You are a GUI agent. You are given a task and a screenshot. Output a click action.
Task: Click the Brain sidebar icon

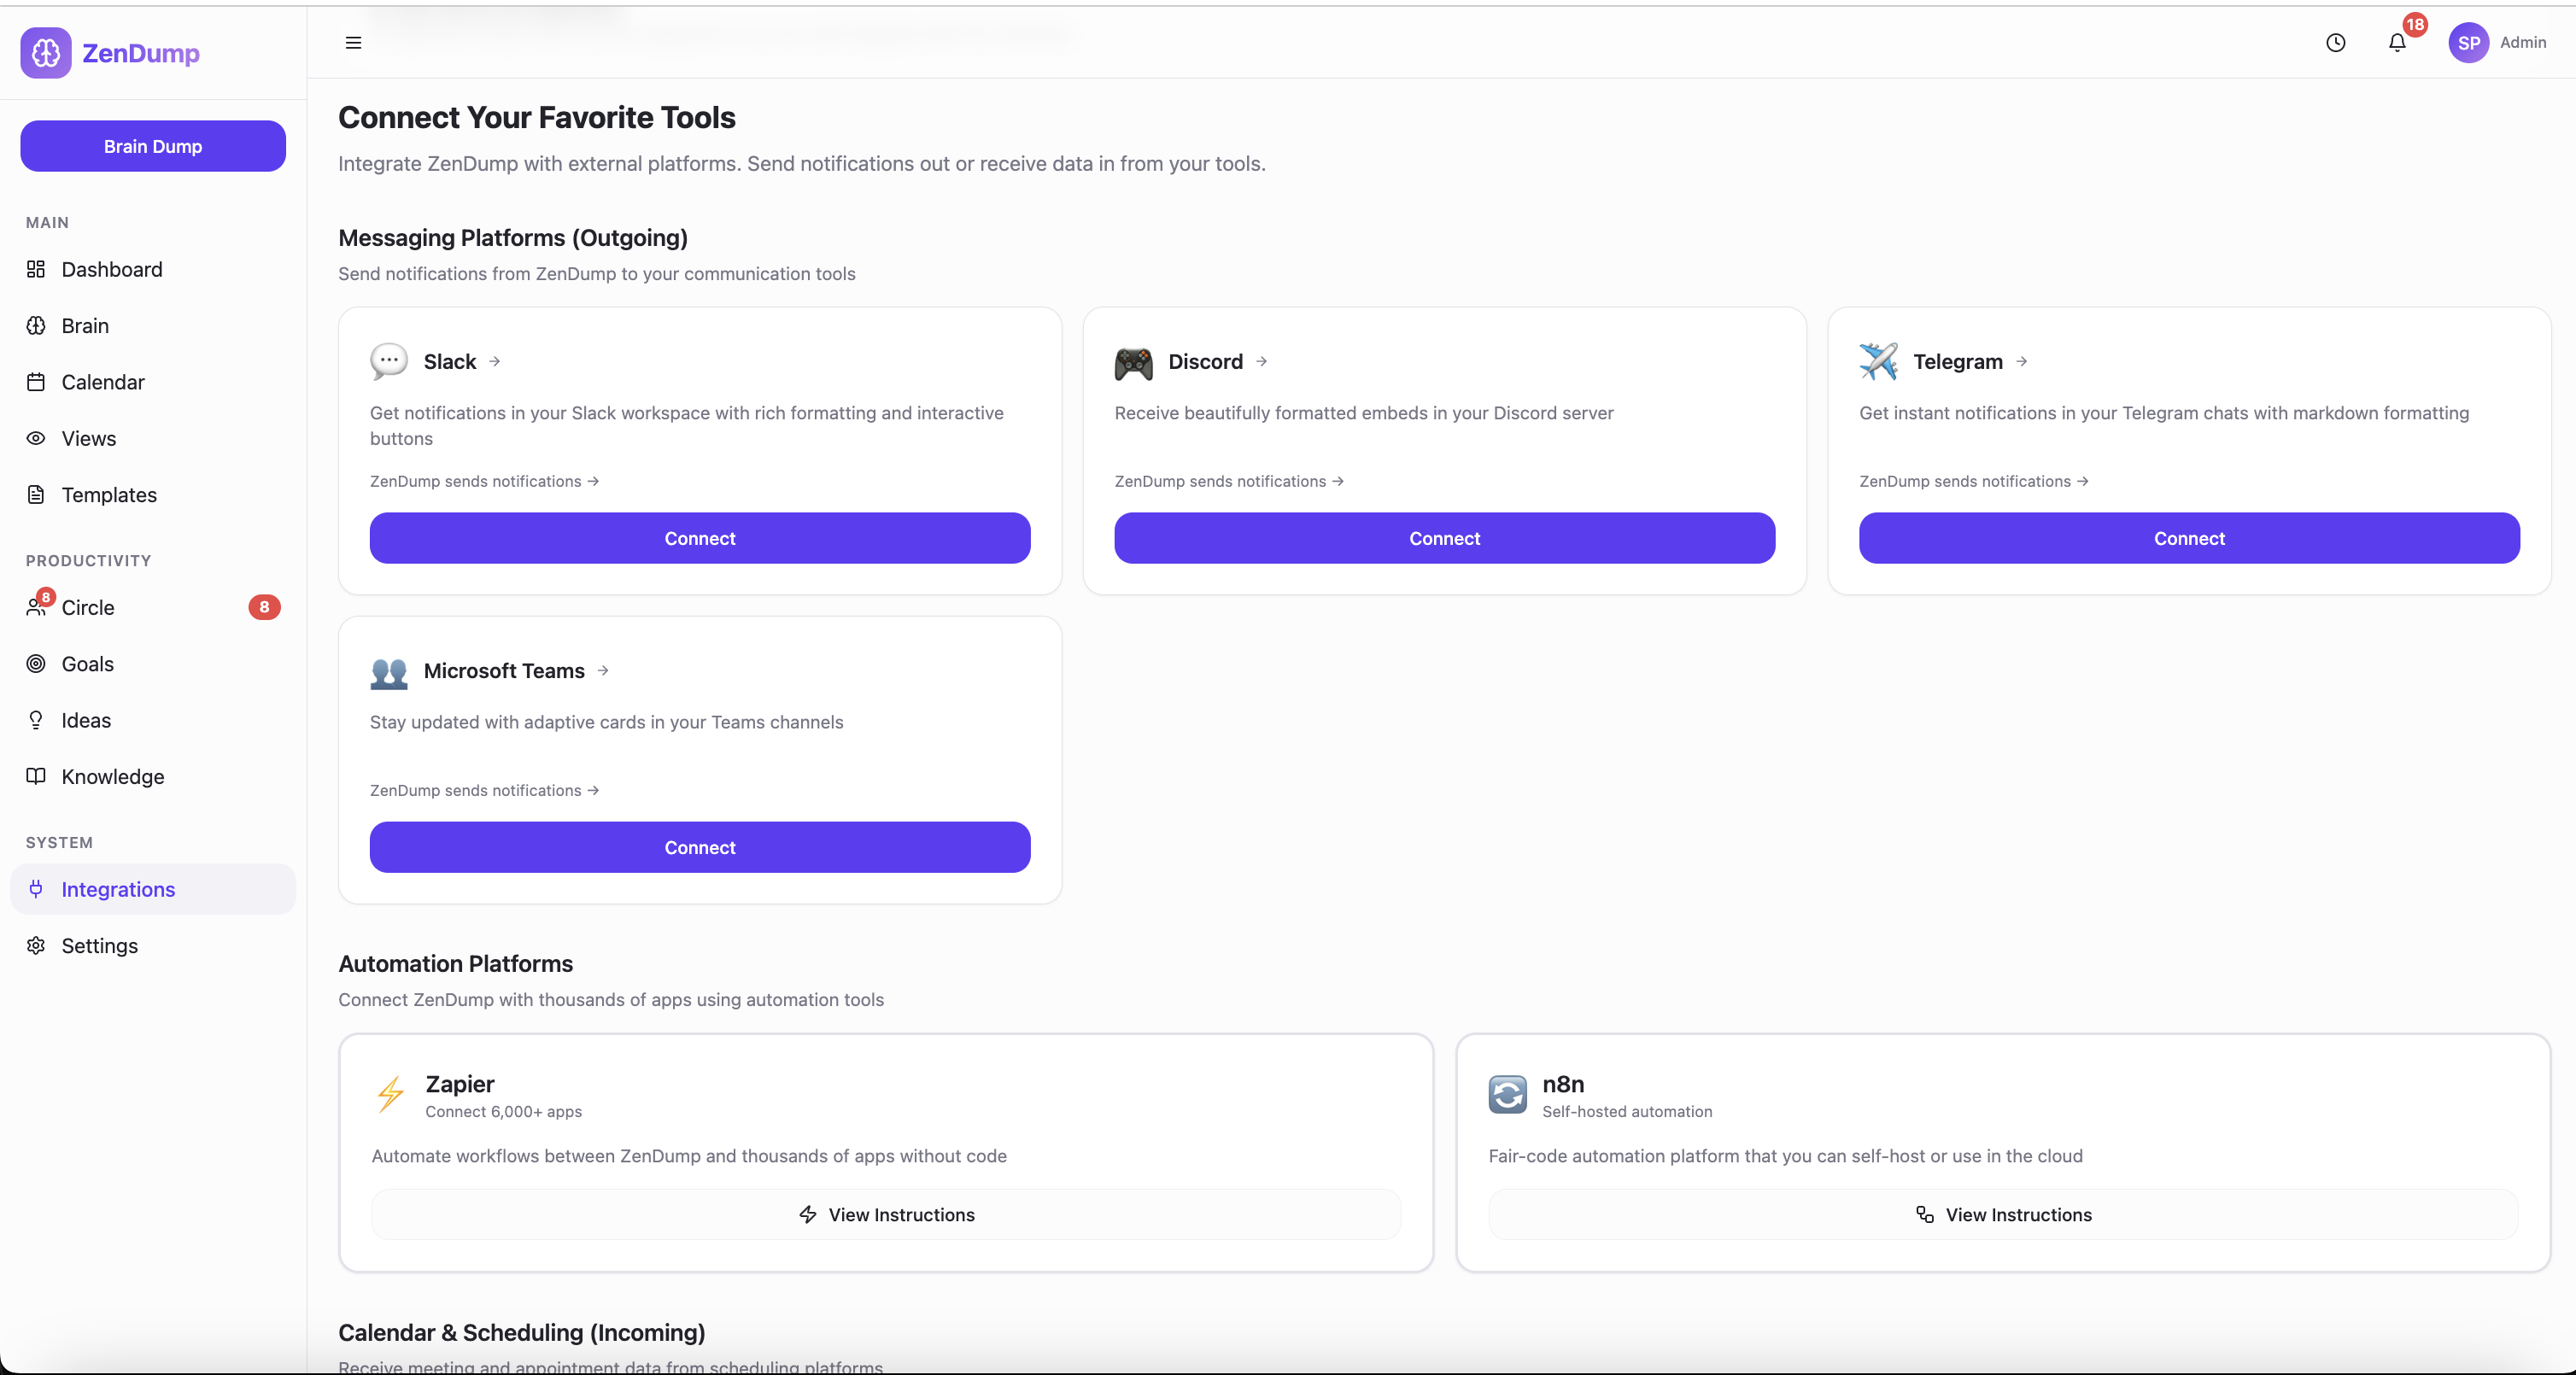tap(36, 325)
